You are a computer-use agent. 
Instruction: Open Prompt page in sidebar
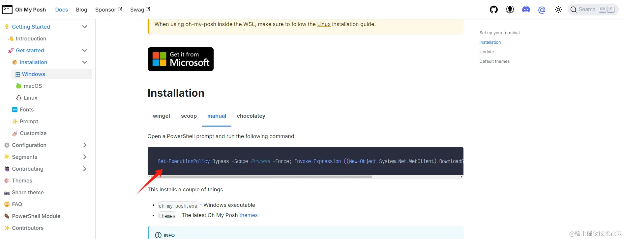tap(29, 121)
